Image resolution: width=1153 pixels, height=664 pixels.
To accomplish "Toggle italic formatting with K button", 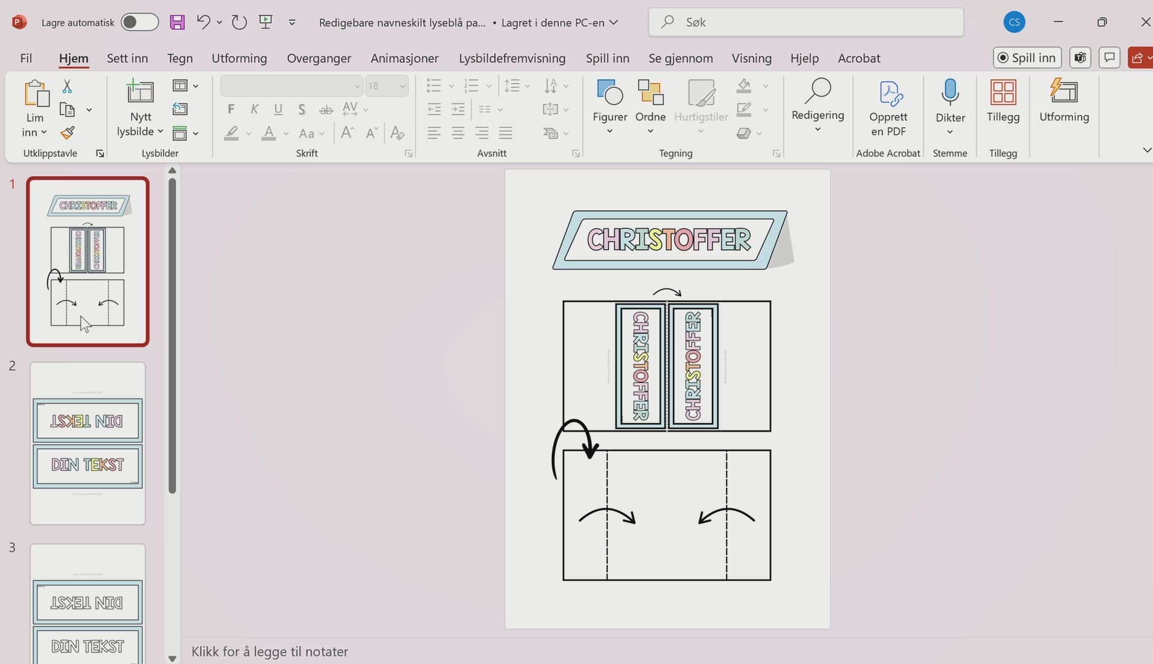I will 254,109.
